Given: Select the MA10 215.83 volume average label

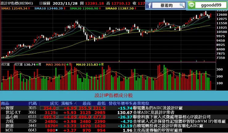Looking at the screenshot, I should (90, 64).
